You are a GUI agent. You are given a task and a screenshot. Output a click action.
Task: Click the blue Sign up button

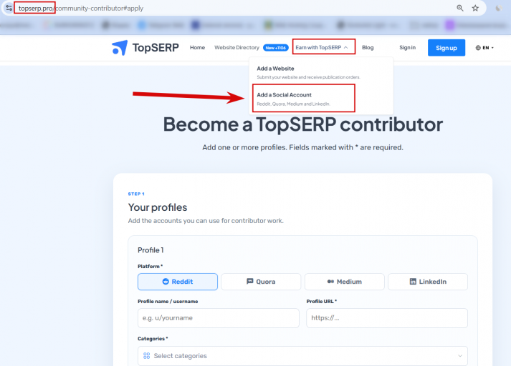(x=446, y=48)
